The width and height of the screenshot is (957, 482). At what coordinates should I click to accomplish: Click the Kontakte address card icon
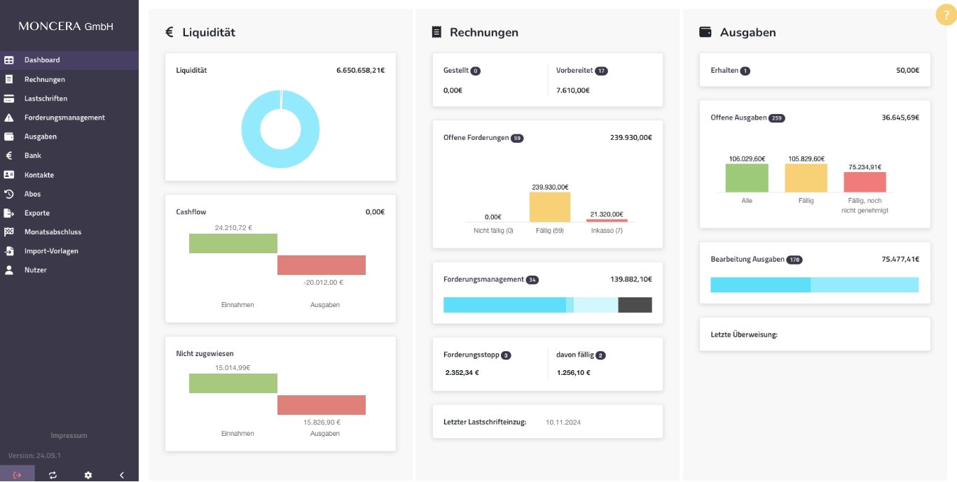(9, 175)
